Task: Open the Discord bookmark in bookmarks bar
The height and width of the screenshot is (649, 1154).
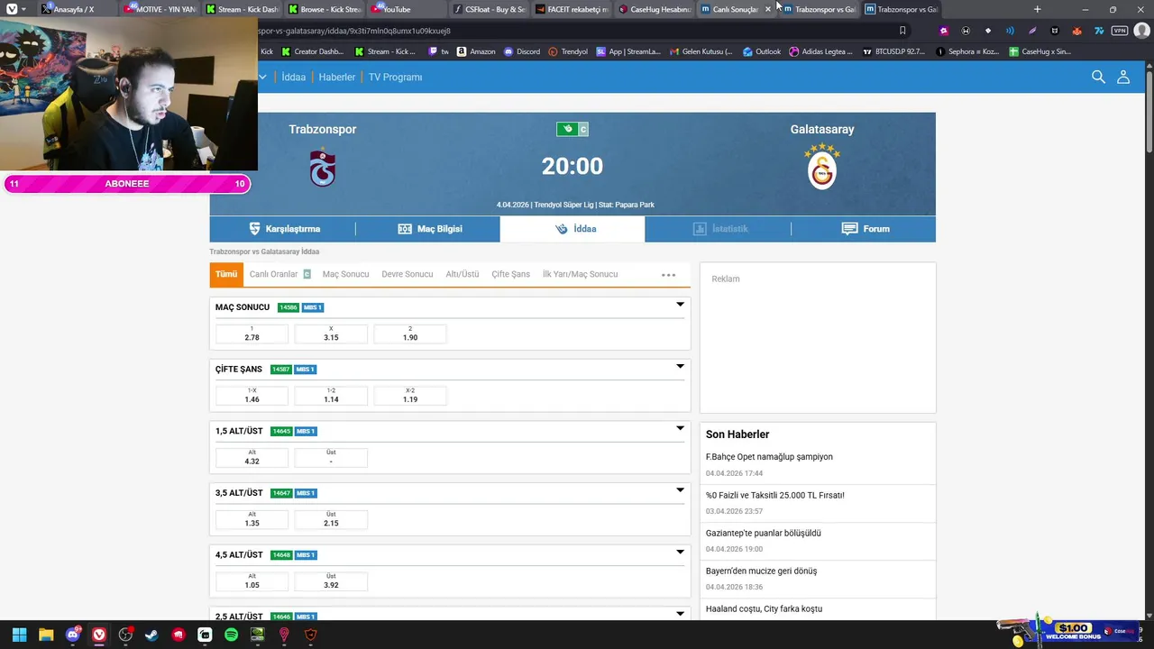Action: pos(522,51)
